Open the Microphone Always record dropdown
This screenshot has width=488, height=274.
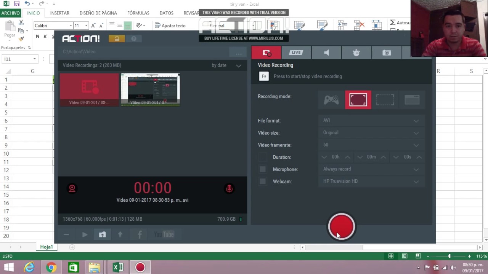click(x=371, y=169)
